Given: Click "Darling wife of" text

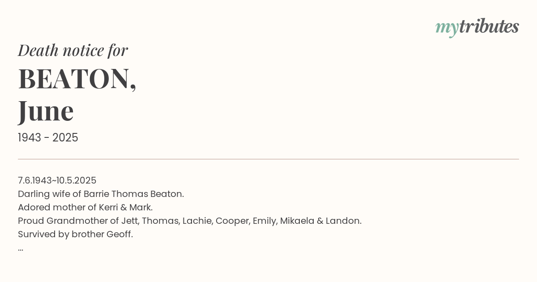Looking at the screenshot, I should (x=50, y=194).
